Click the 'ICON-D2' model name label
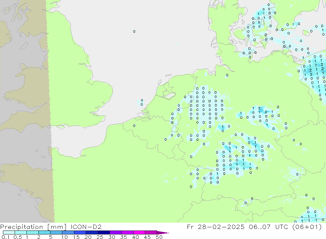 (86, 227)
